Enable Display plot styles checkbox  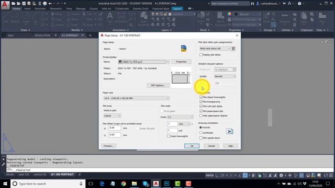click(201, 55)
